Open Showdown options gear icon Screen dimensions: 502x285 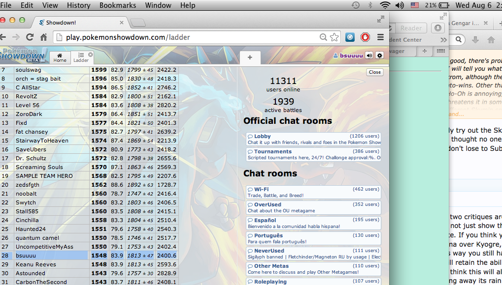379,56
